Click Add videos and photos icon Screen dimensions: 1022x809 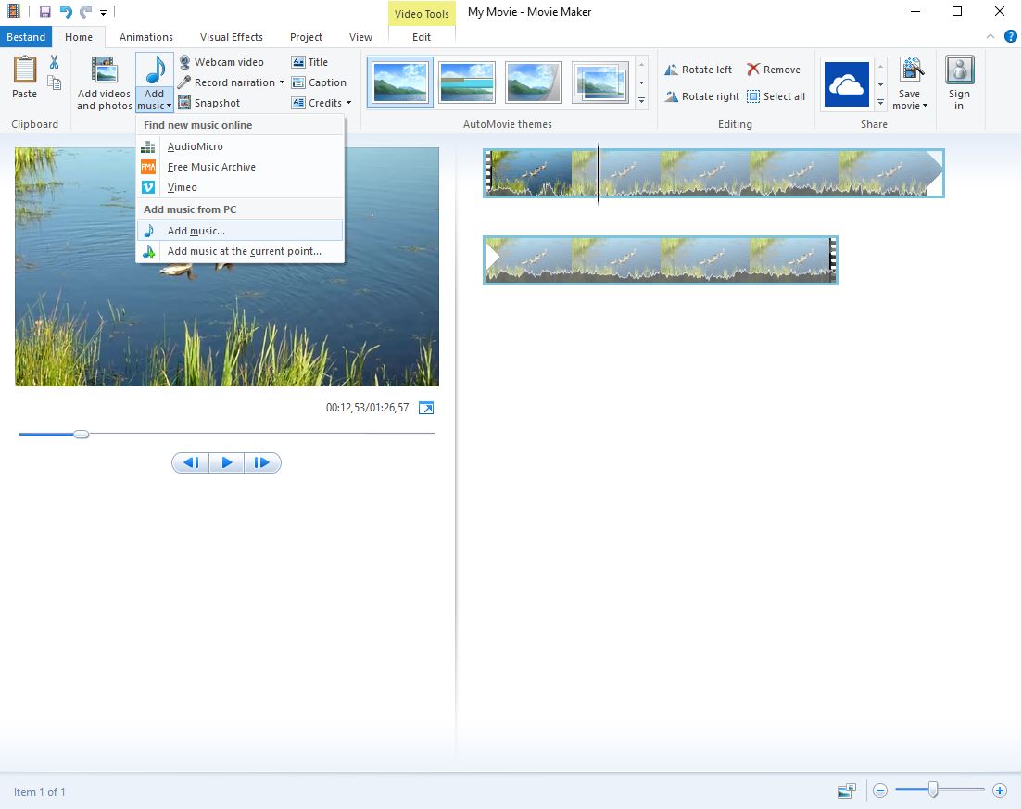(x=104, y=71)
